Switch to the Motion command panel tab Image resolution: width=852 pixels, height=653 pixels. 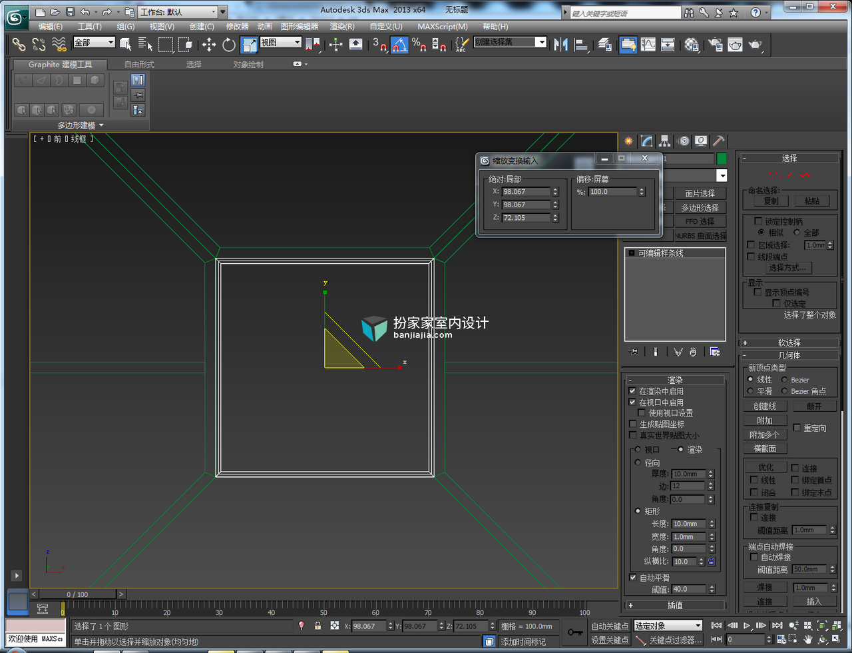[683, 141]
